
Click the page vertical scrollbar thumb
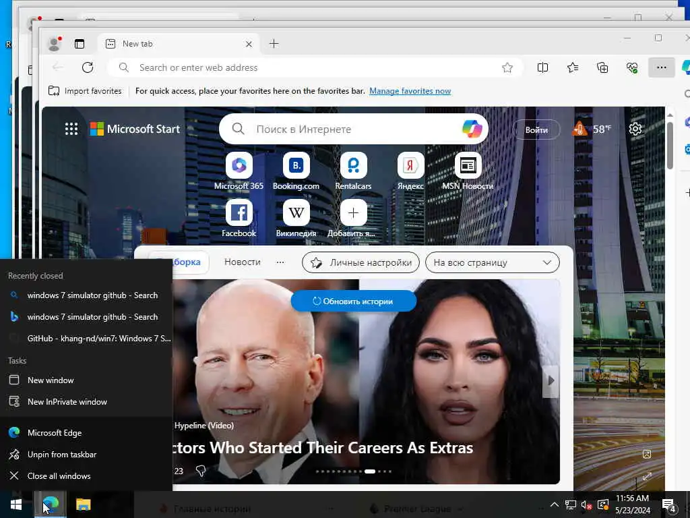coord(670,146)
